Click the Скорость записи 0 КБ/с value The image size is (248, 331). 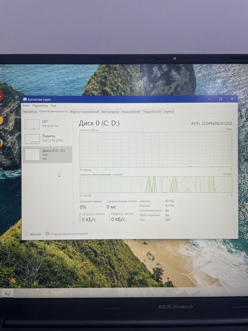[x=118, y=219]
